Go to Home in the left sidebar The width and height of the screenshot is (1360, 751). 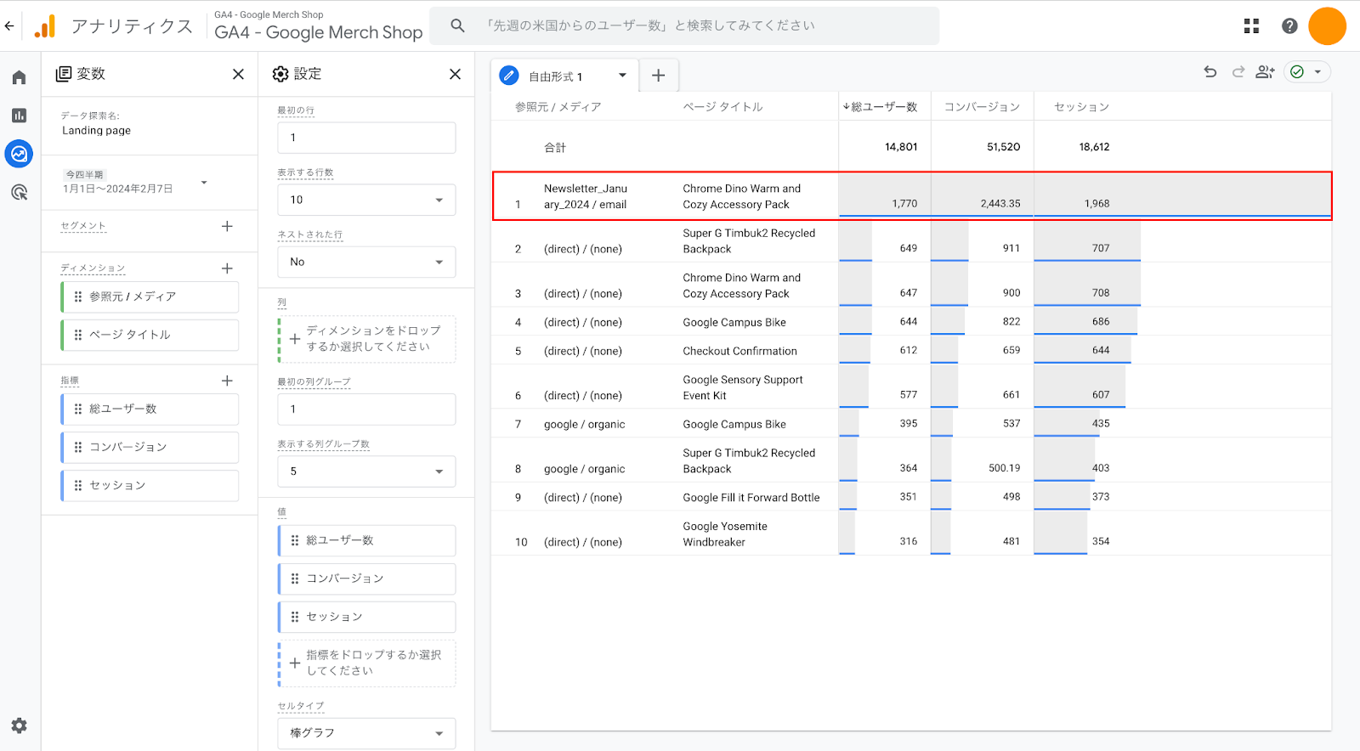tap(20, 77)
